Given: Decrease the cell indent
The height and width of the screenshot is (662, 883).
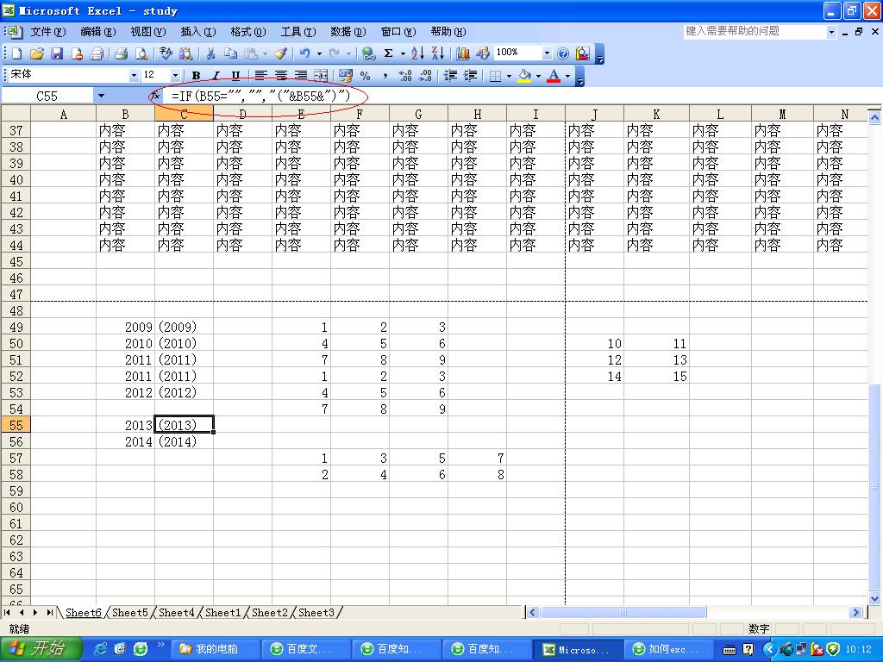Looking at the screenshot, I should (450, 76).
